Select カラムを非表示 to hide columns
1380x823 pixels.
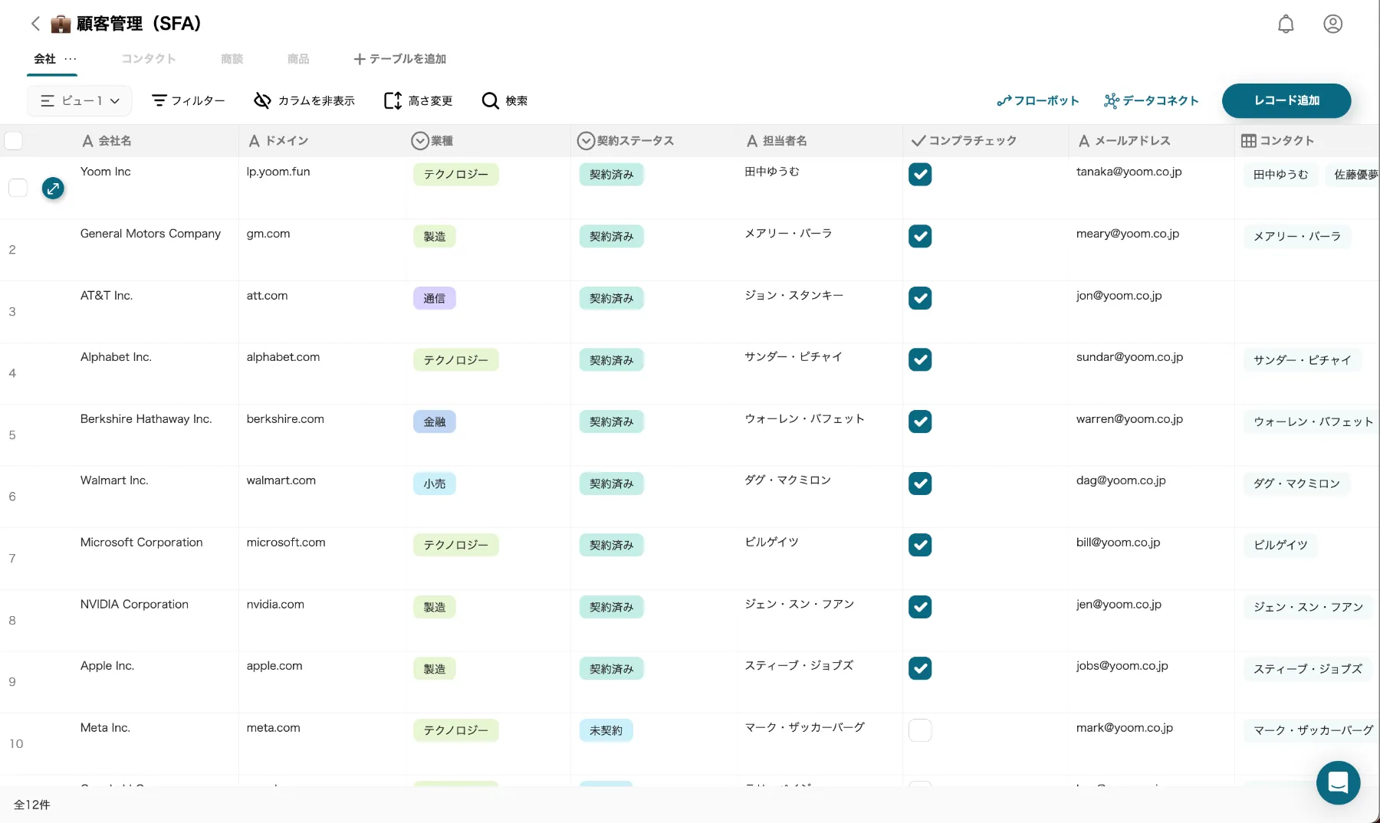click(x=304, y=100)
